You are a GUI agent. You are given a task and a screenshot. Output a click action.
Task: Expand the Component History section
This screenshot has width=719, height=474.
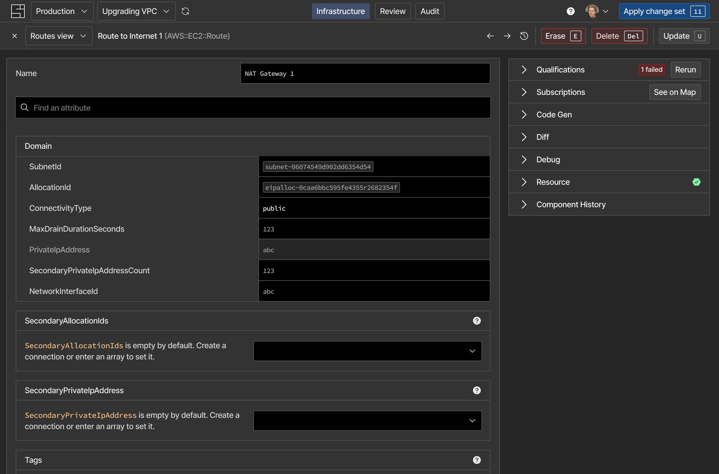(524, 204)
